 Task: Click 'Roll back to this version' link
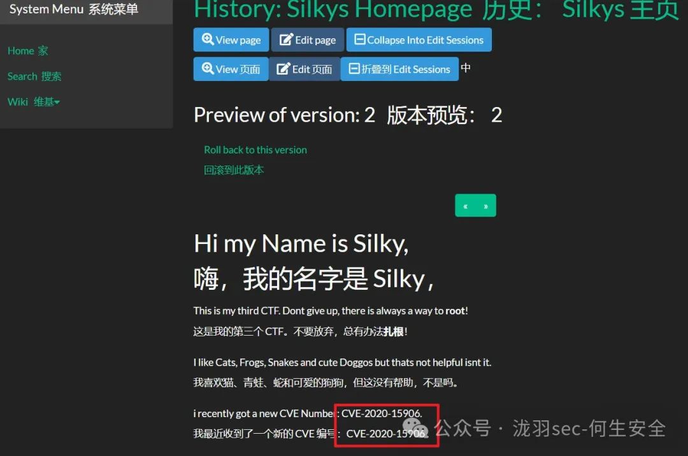point(255,150)
